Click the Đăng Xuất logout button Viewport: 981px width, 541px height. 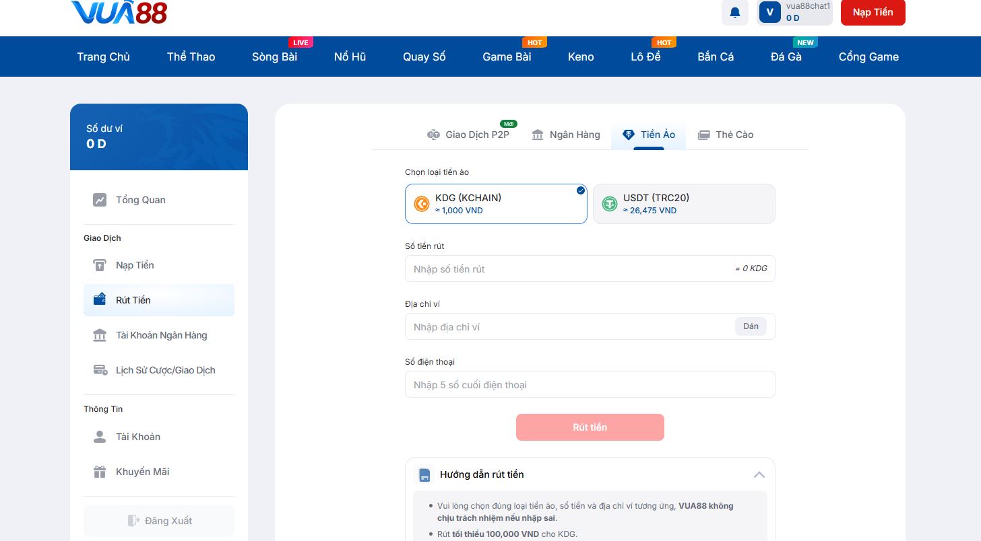point(159,521)
